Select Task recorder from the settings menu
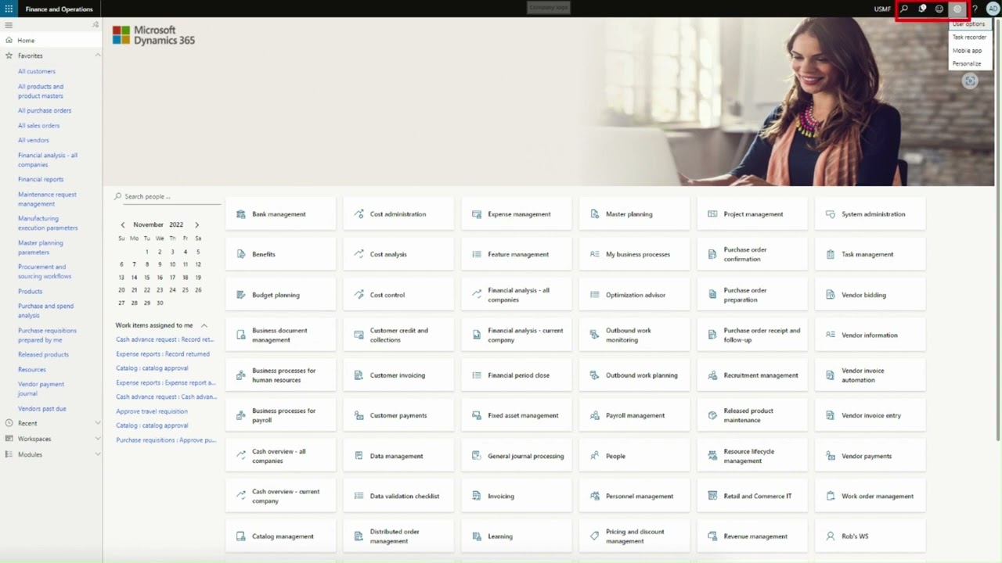1002x563 pixels. [x=969, y=38]
